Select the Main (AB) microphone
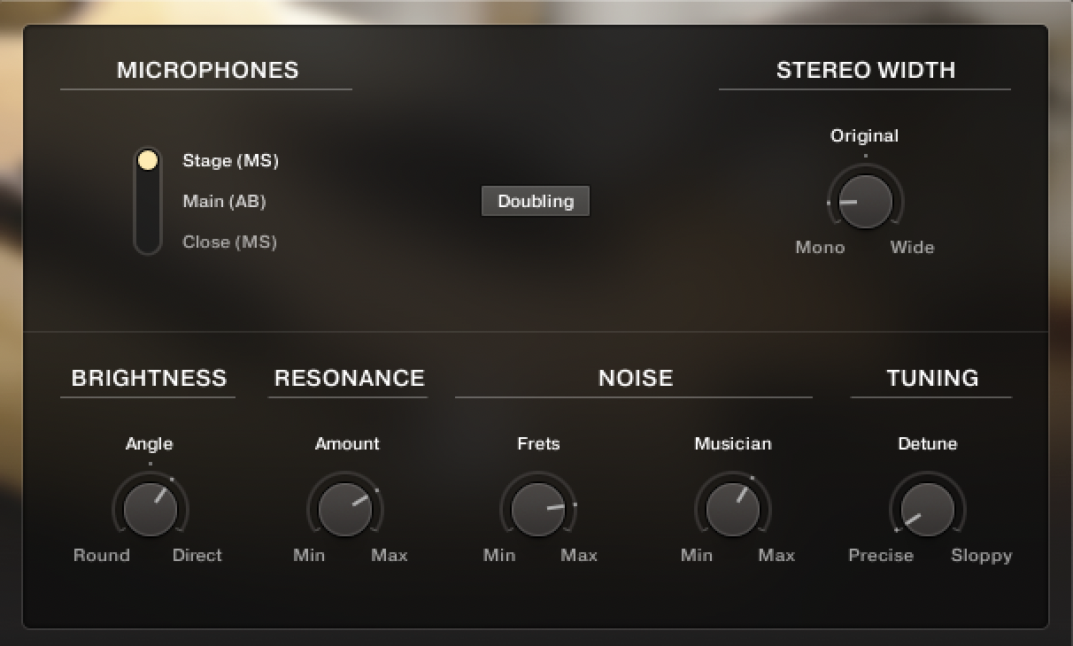The height and width of the screenshot is (646, 1073). click(x=223, y=201)
